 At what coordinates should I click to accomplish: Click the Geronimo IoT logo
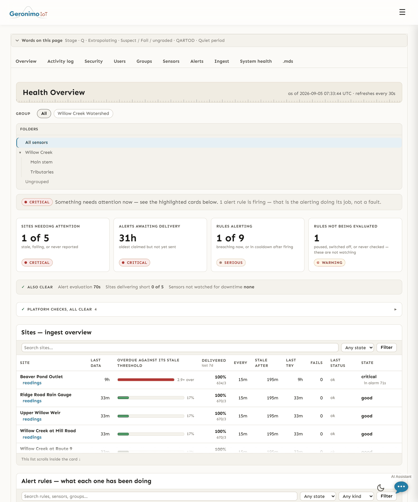pyautogui.click(x=29, y=13)
